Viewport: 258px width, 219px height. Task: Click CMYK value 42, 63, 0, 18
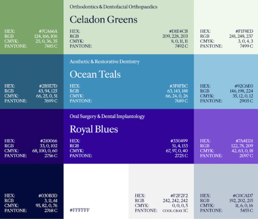[x=242, y=151]
